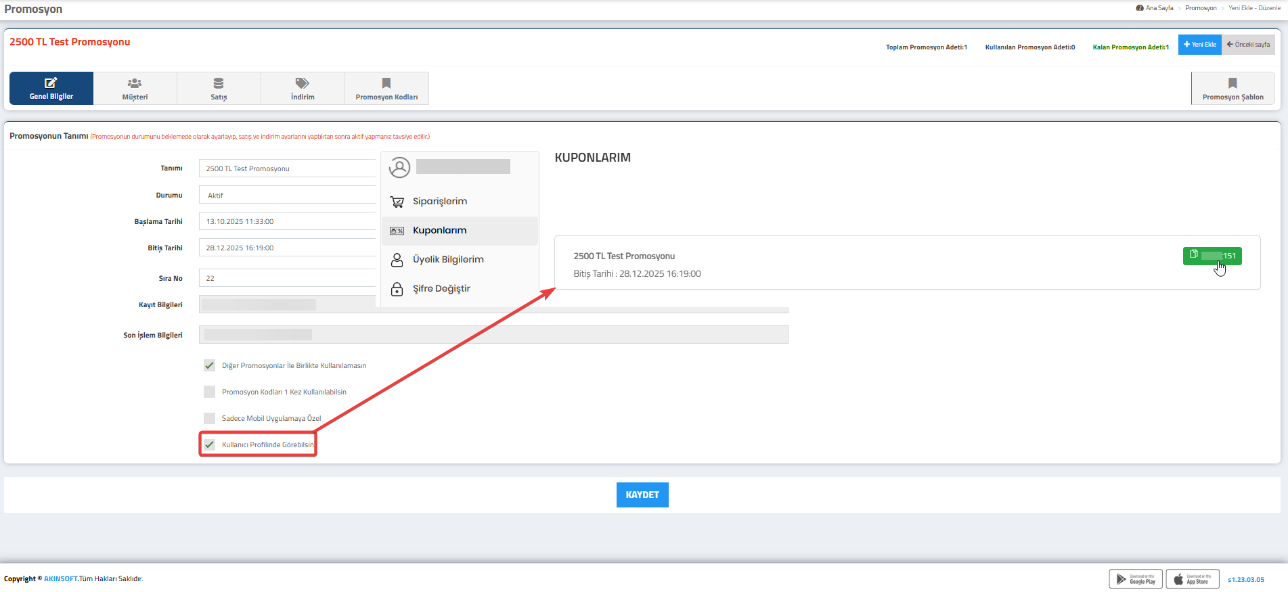The height and width of the screenshot is (592, 1288).
Task: Click the App Store download badge
Action: [x=1192, y=579]
